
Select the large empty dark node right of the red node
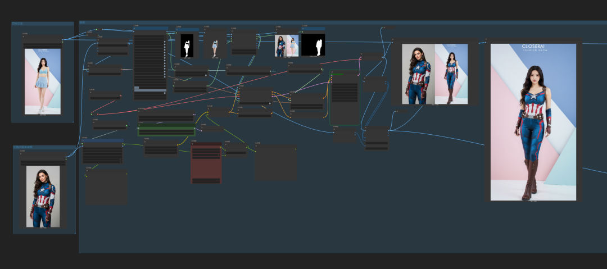coord(275,162)
